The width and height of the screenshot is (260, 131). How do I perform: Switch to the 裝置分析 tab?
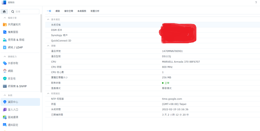click(x=95, y=11)
